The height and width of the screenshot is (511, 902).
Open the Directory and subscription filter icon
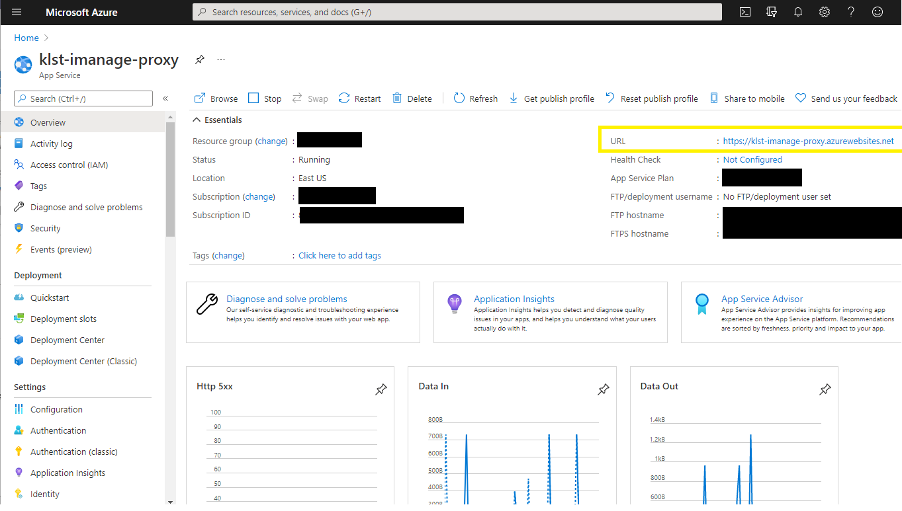(x=771, y=12)
